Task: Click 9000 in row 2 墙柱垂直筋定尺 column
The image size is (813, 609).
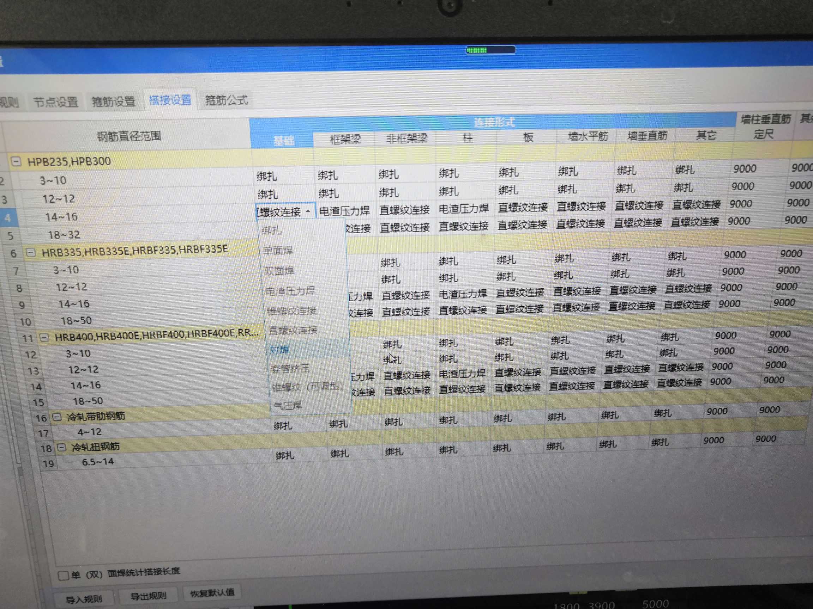Action: point(745,168)
